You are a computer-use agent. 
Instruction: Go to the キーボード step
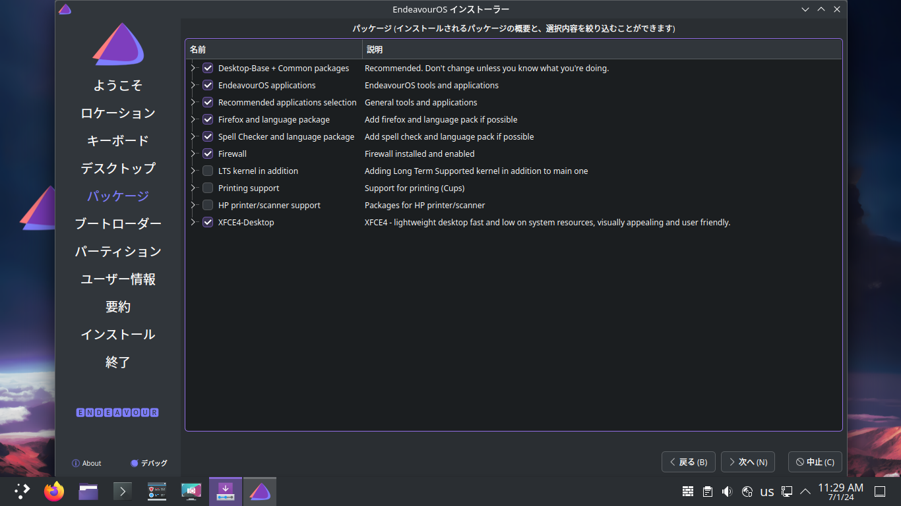click(118, 141)
